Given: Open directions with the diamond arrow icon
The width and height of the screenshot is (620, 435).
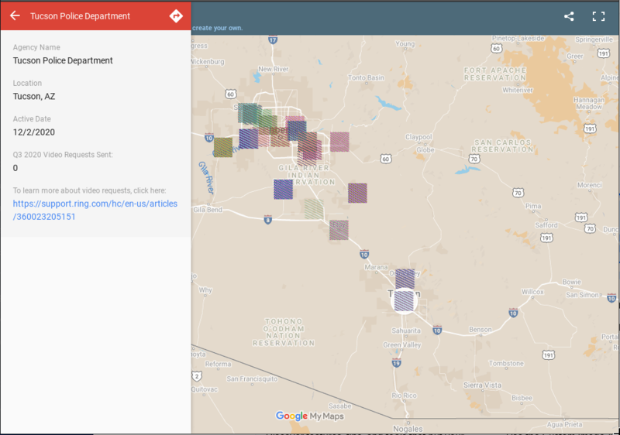Looking at the screenshot, I should click(x=176, y=15).
